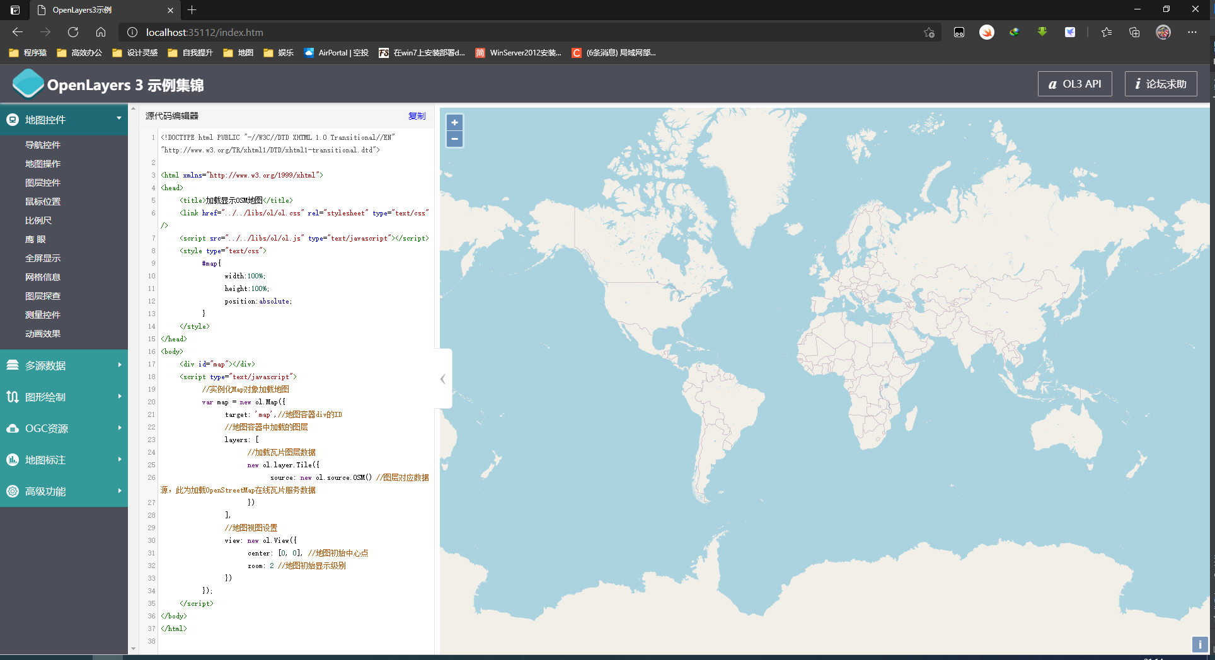
Task: Open the 自我提升 bookmarks folder
Action: tap(190, 53)
